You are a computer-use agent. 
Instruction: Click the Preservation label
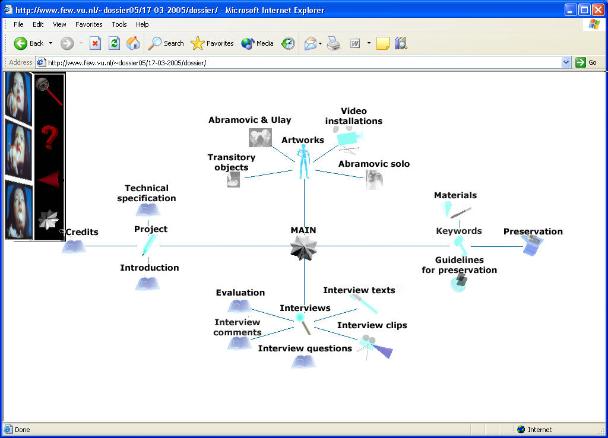tap(533, 231)
